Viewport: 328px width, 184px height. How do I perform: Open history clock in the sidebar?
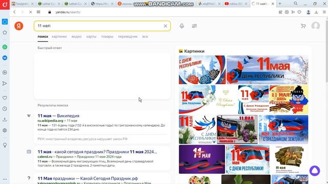[5, 109]
